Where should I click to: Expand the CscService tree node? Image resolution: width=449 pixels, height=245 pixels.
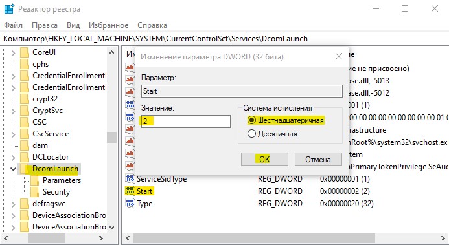(13, 134)
